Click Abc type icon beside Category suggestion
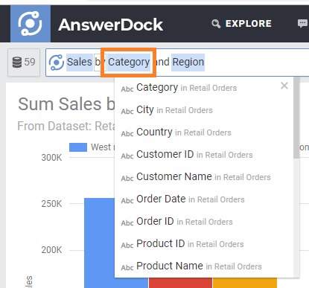This screenshot has width=309, height=288. pos(127,89)
